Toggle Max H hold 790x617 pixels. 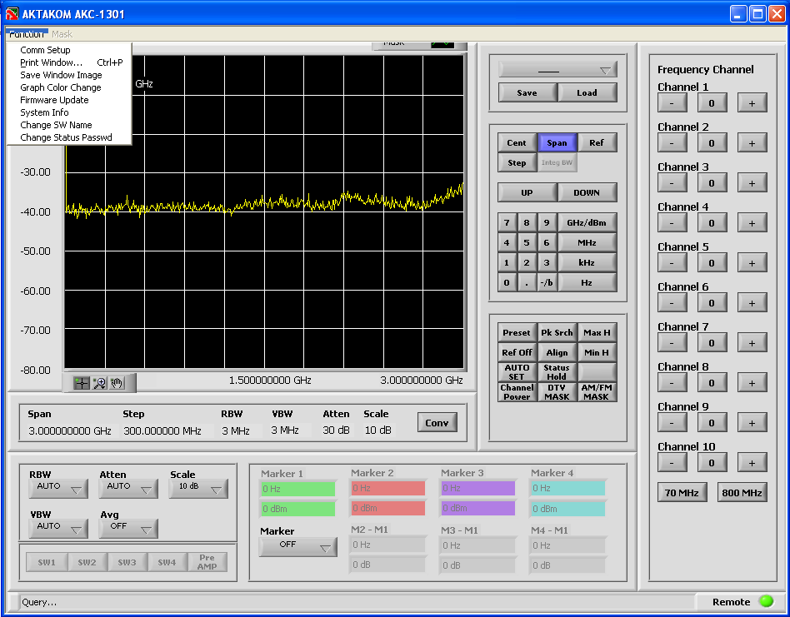[597, 333]
